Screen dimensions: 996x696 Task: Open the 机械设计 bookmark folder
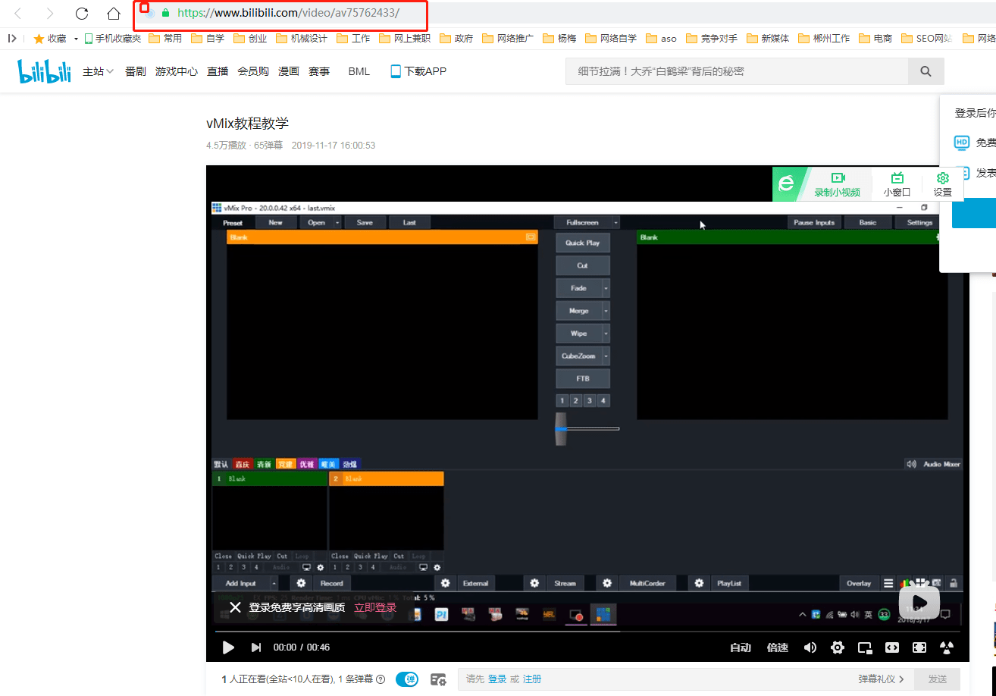pyautogui.click(x=302, y=38)
